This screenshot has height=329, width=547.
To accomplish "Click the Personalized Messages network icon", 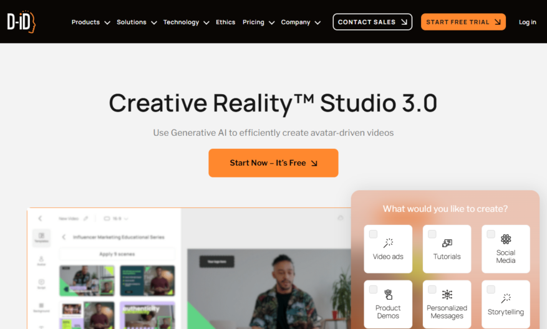I will 447,295.
